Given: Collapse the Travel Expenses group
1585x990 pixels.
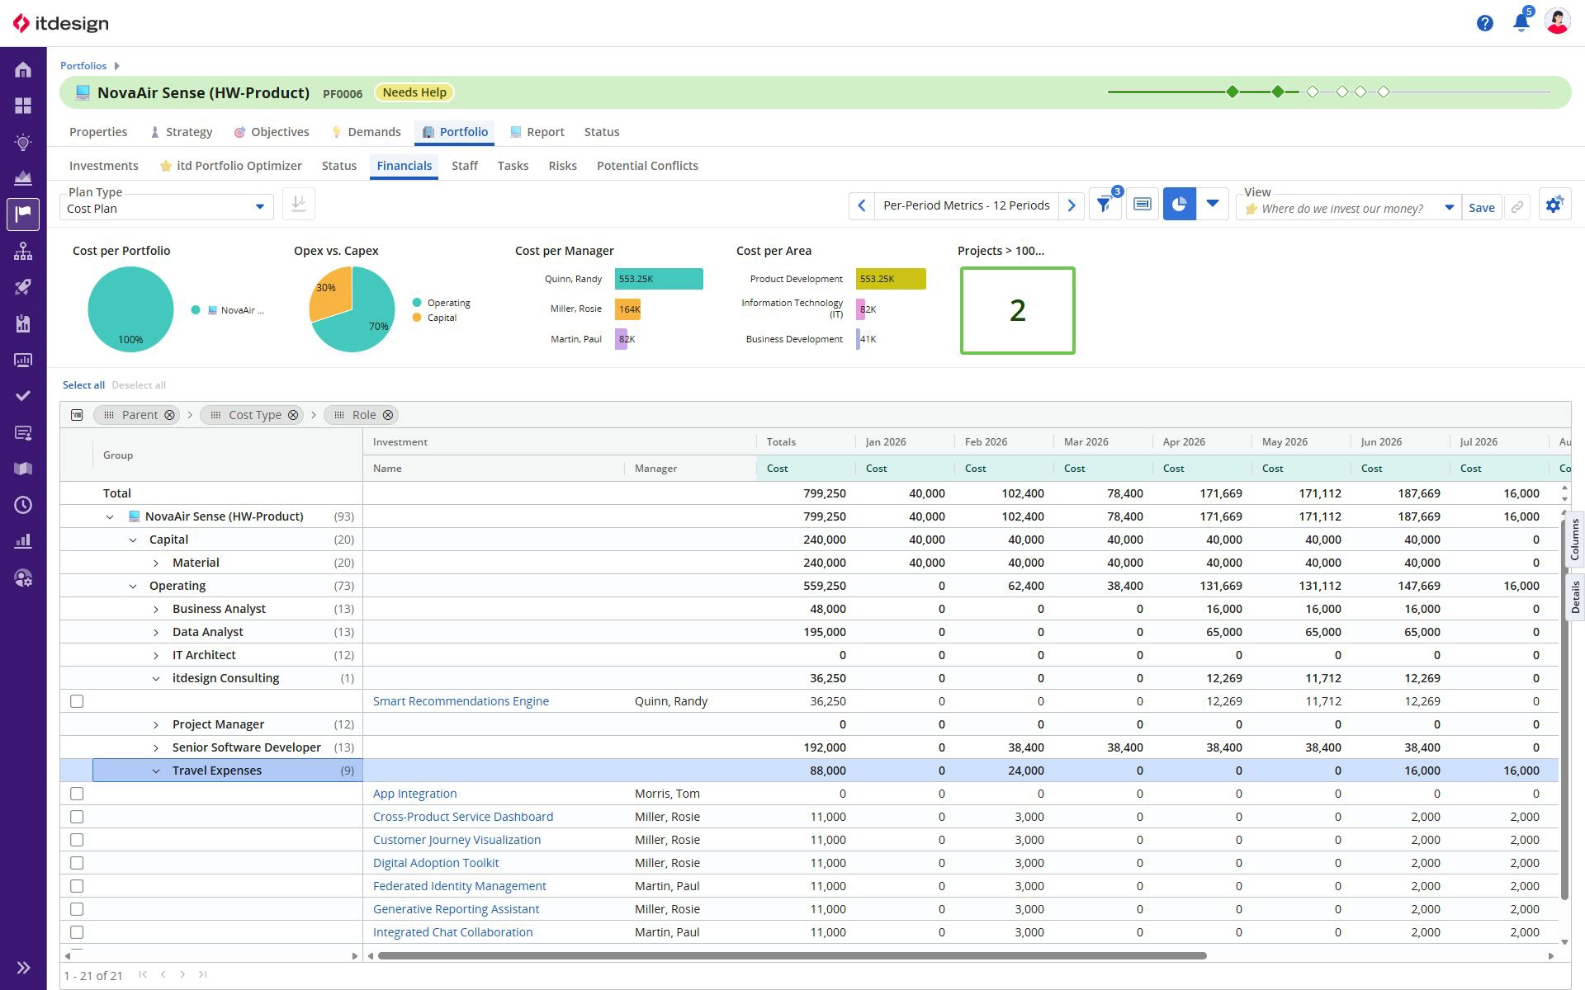Looking at the screenshot, I should coord(156,771).
